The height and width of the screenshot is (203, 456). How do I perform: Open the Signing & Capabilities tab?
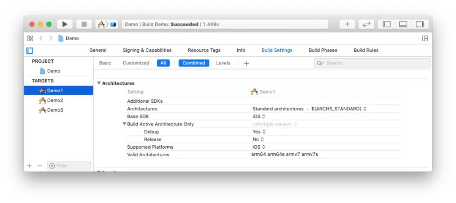pyautogui.click(x=147, y=50)
